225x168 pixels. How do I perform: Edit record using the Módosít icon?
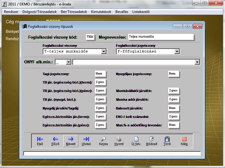[x=151, y=141]
